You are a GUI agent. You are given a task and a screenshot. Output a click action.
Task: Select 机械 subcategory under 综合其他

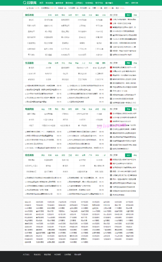(x=50, y=155)
